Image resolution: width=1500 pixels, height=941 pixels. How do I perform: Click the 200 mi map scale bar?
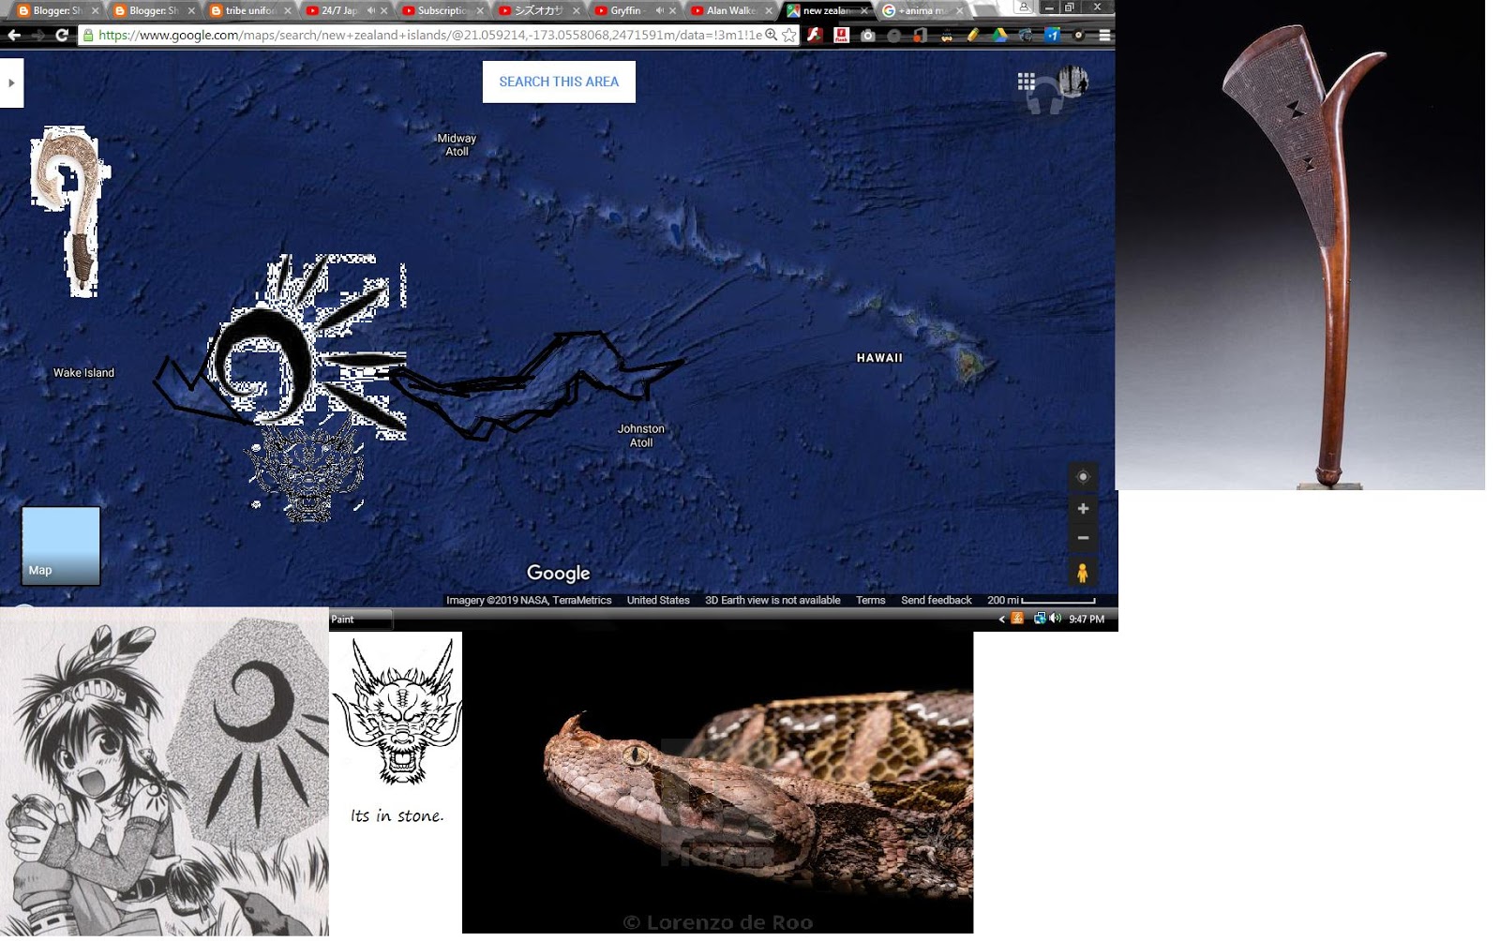tap(1041, 600)
